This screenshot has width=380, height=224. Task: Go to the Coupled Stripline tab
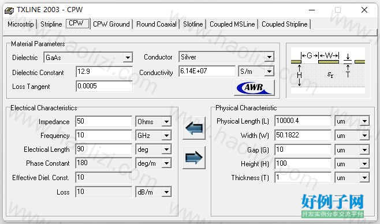(x=285, y=24)
